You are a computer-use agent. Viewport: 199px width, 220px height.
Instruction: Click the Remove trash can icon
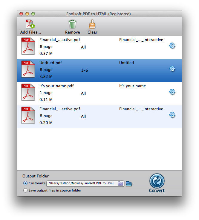tap(73, 24)
